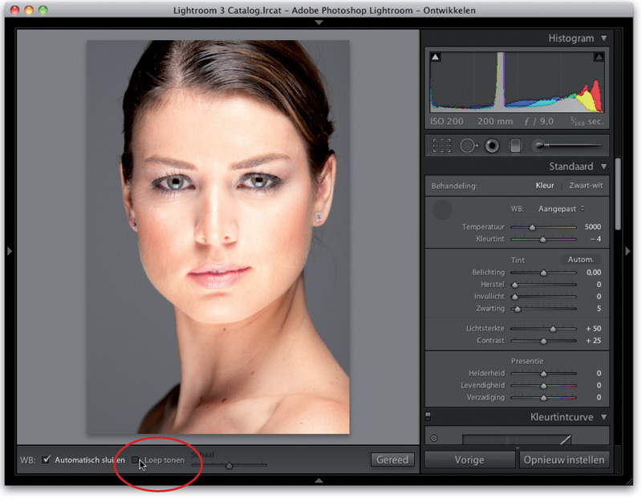Click the Contrast value + 25
Viewport: 642px width, 502px height.
pyautogui.click(x=593, y=340)
